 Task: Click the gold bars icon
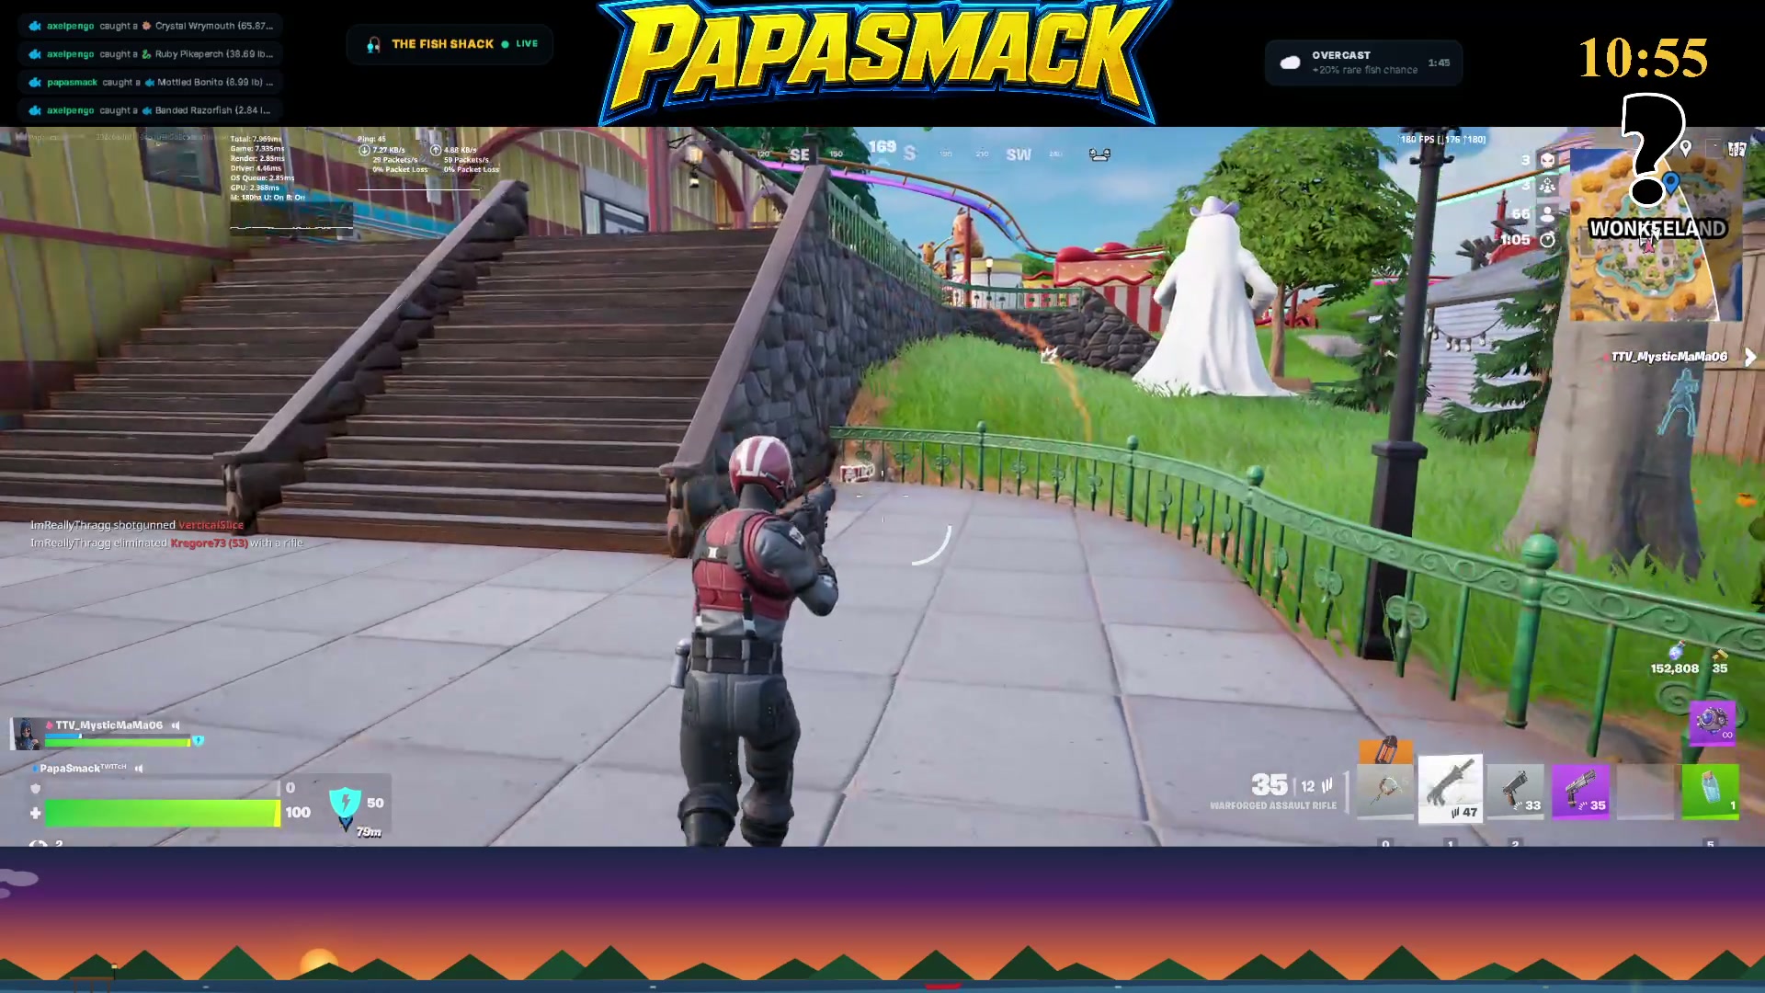(1720, 654)
